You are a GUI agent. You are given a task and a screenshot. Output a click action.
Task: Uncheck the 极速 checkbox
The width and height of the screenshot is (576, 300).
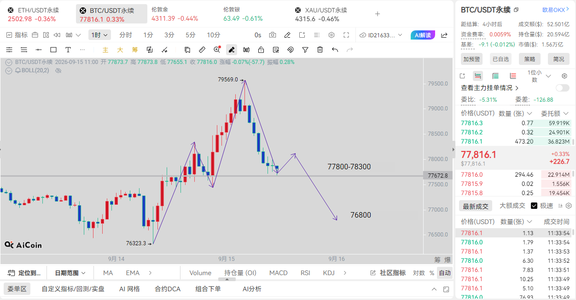[534, 206]
